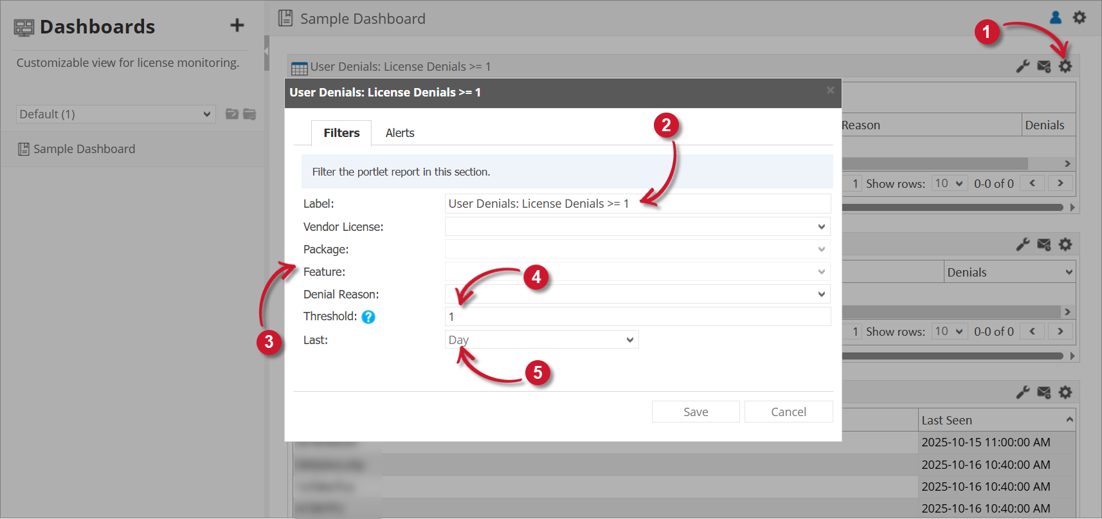Click email icon of the second portlet
1102x519 pixels.
click(1044, 244)
